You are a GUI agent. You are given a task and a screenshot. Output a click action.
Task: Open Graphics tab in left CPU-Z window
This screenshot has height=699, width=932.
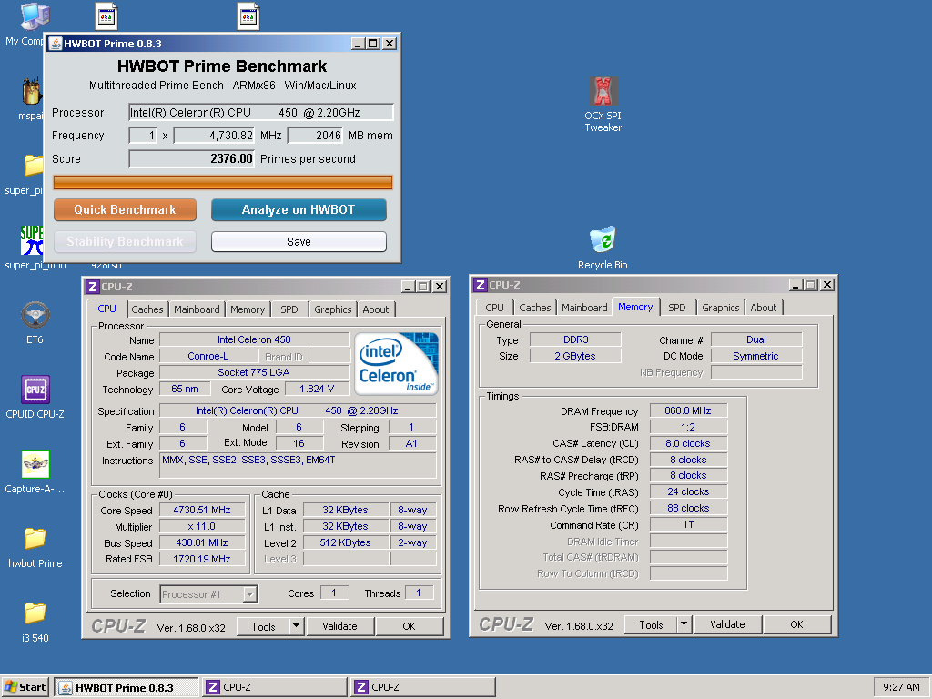click(333, 309)
